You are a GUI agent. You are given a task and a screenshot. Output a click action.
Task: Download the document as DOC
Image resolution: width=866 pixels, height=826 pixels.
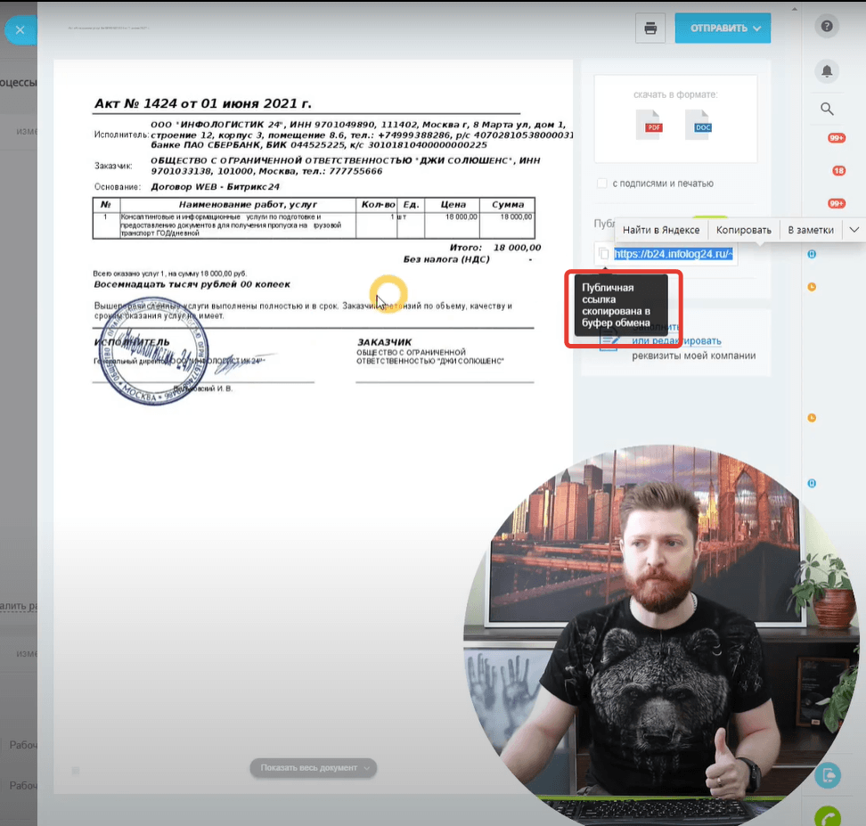tap(699, 125)
